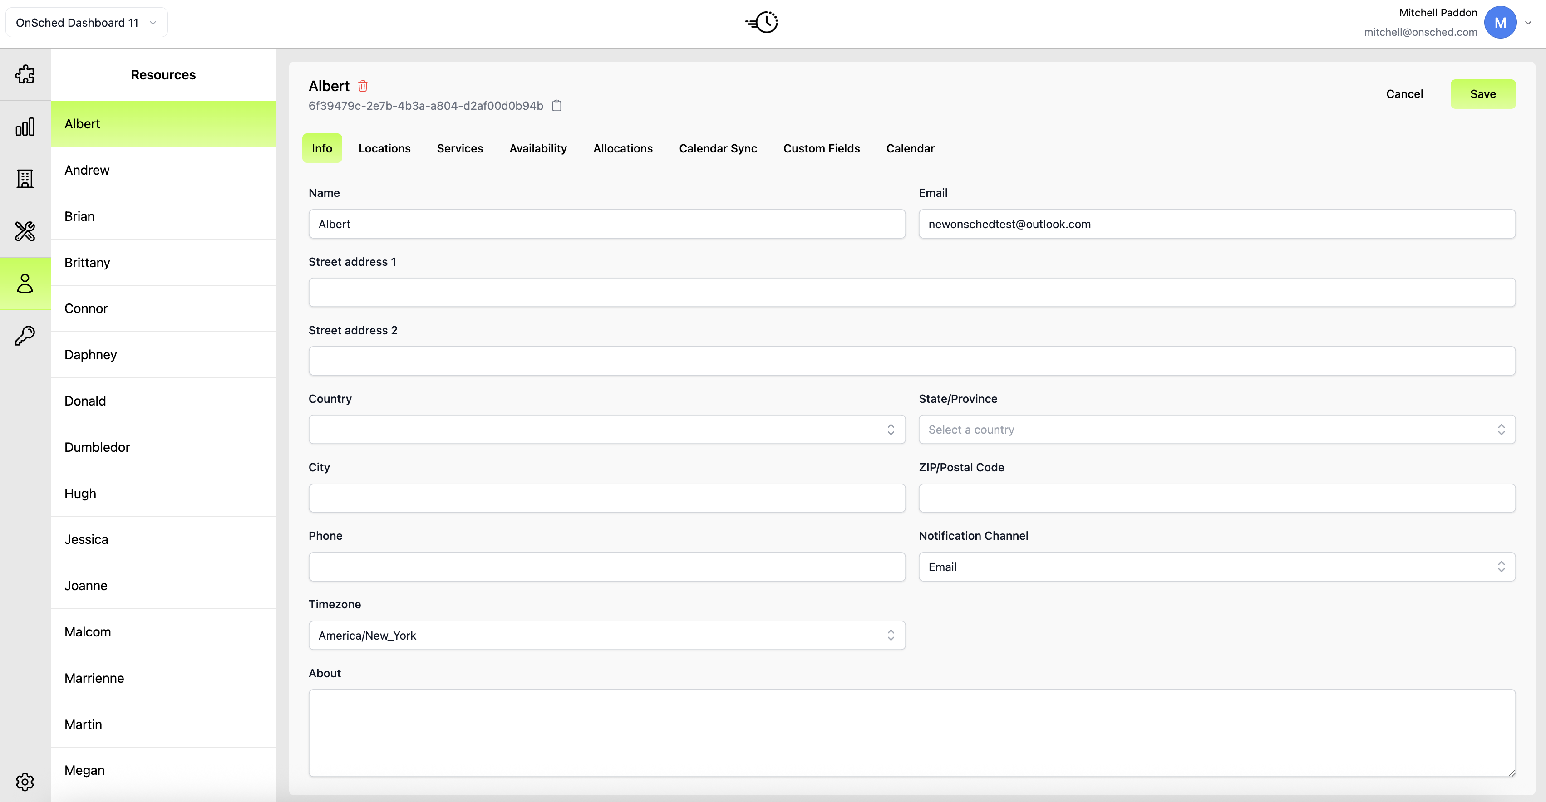Open the Timezone America/New_York selector
The width and height of the screenshot is (1546, 802).
606,635
